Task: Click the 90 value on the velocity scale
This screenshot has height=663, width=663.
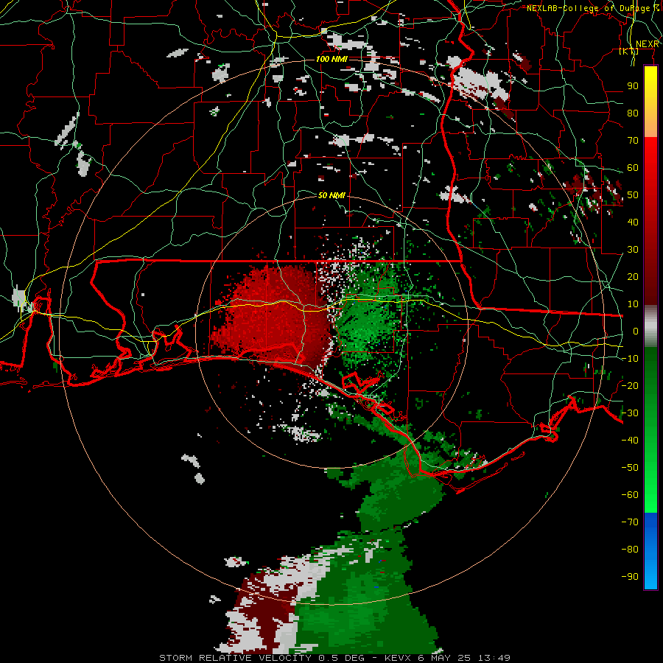Action: coord(633,86)
